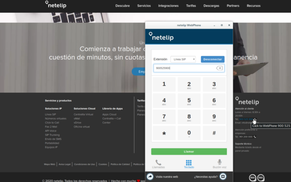
Task: Open the Envío de SMS footer link
Action: tap(53, 139)
